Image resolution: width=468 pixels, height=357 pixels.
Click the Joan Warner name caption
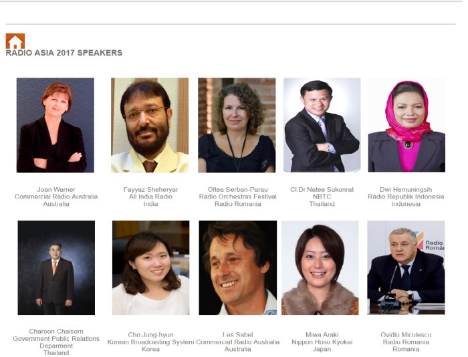tap(56, 189)
